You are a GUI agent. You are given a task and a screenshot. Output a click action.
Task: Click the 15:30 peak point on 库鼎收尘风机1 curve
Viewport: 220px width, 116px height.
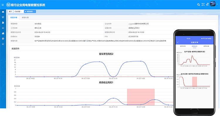[x=113, y=98]
